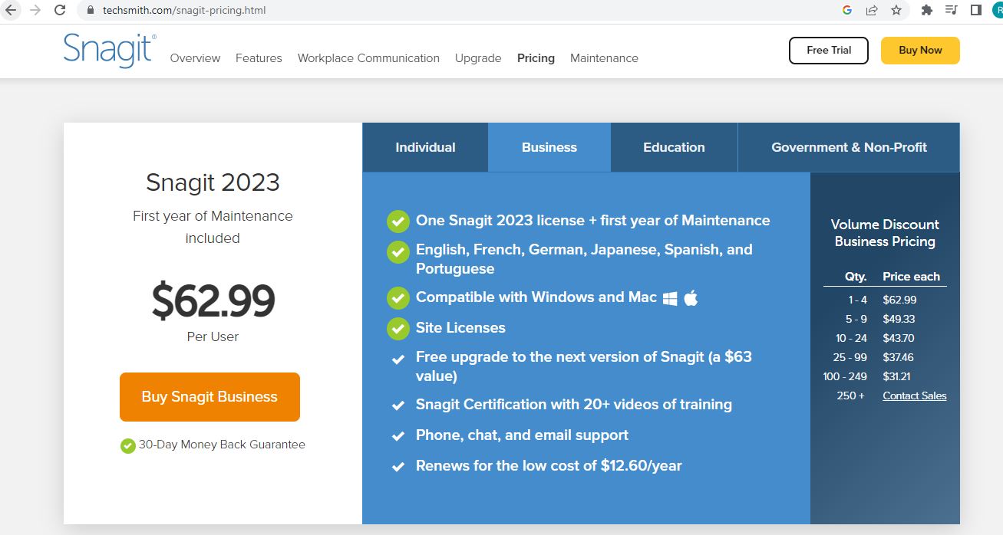Click the padlock site info icon

91,11
